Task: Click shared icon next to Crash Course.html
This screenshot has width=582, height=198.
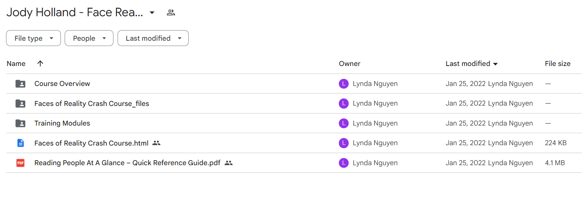Action: click(x=157, y=143)
